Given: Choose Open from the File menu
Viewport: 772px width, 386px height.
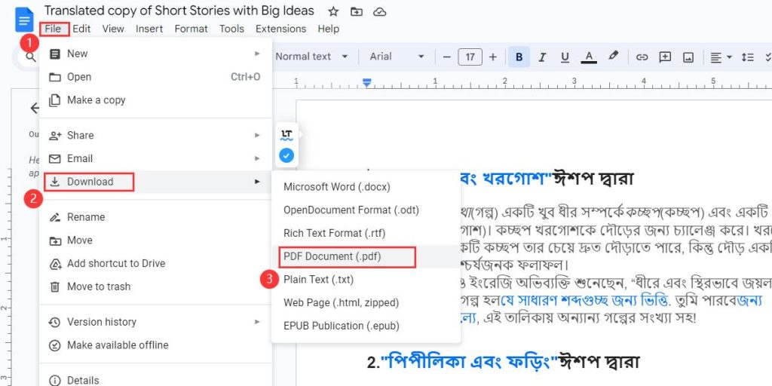Looking at the screenshot, I should 155,77.
